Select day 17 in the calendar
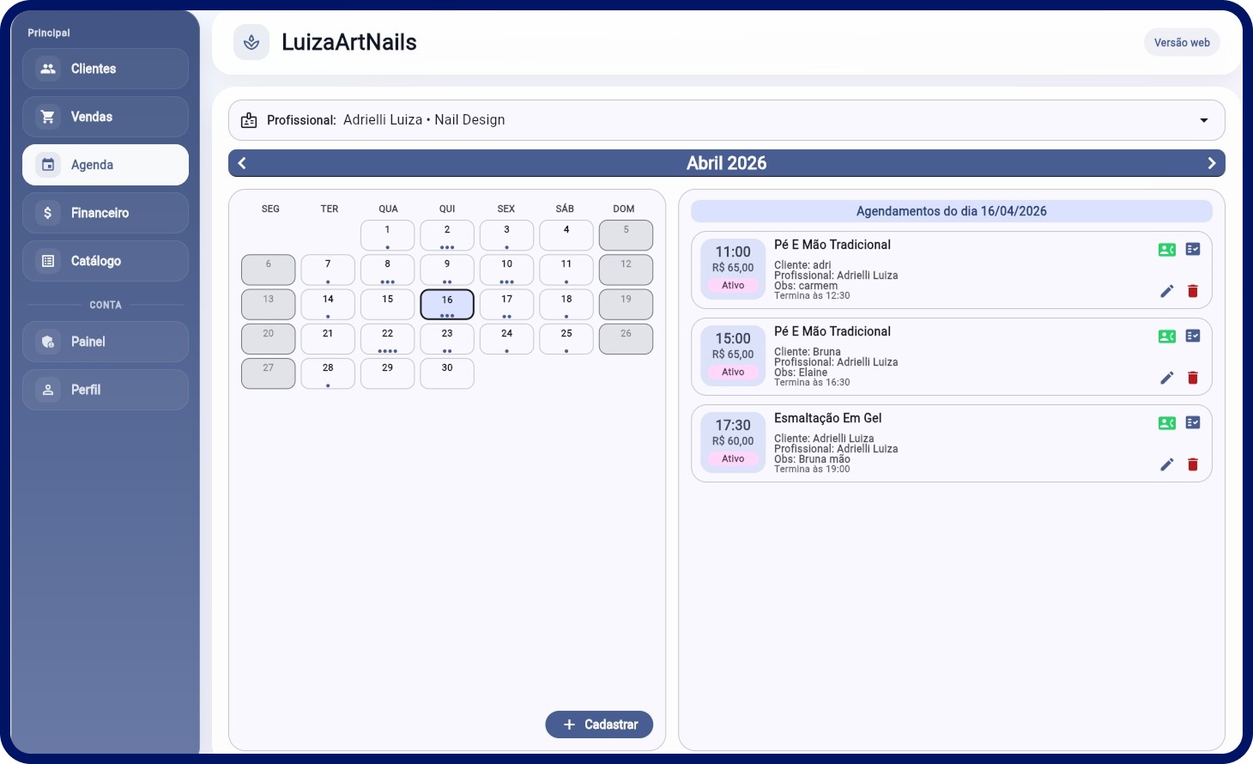 (x=507, y=305)
